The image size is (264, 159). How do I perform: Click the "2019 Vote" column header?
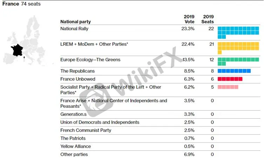189,19
